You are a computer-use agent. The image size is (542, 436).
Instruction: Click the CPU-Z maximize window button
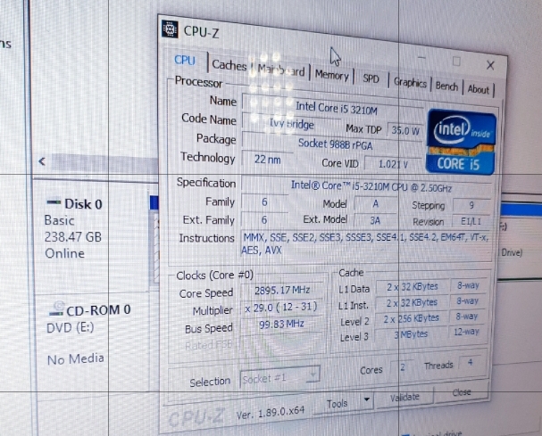point(456,62)
